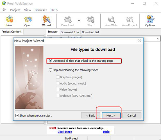Click the View Web magnifier icon
The image size is (161, 140).
click(111, 21)
